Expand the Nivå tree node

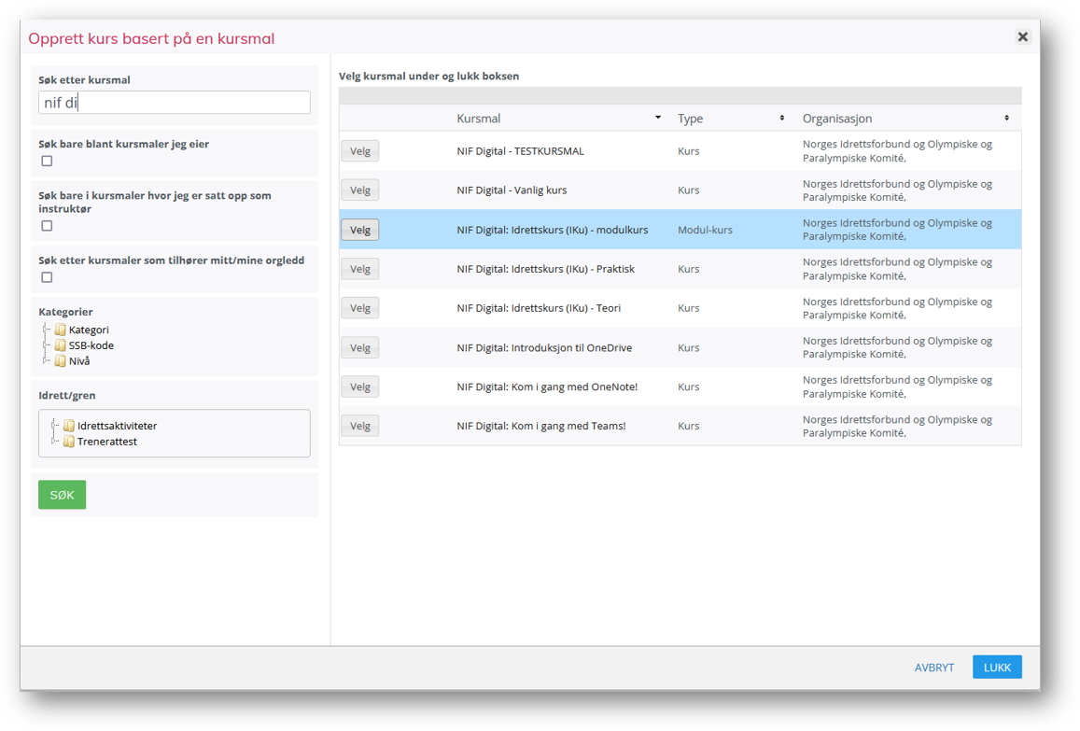tap(46, 360)
